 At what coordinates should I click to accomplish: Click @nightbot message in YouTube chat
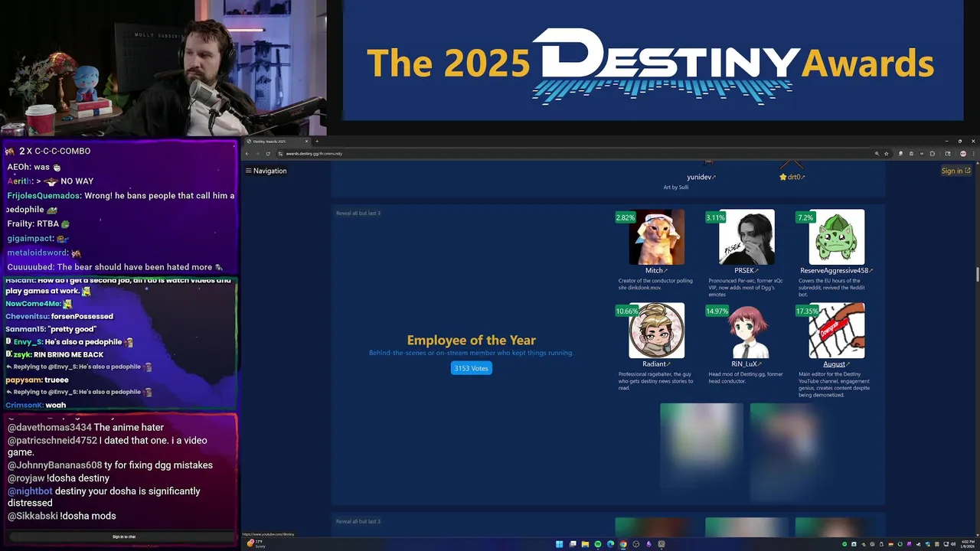point(104,497)
